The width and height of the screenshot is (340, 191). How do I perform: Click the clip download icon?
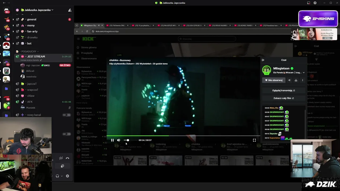point(296,80)
